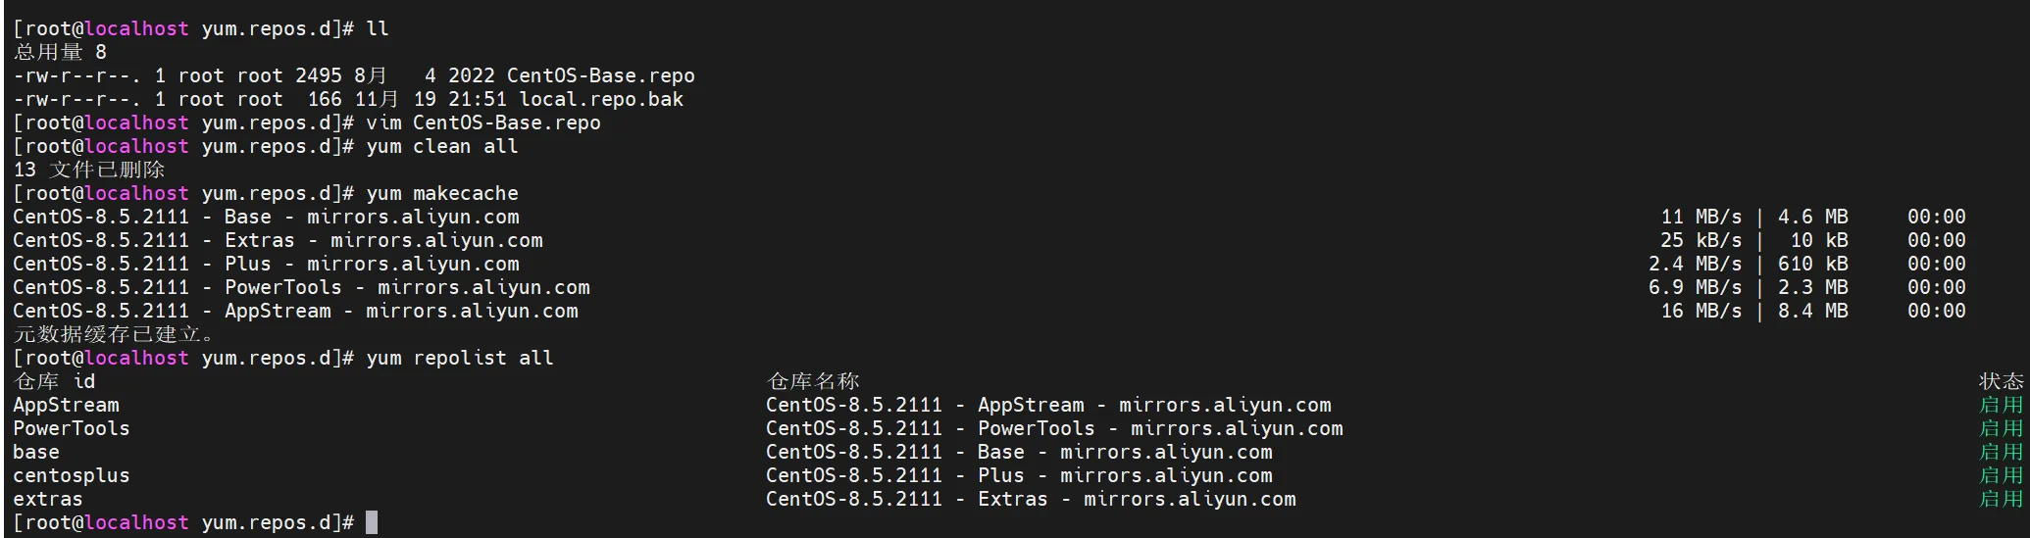The width and height of the screenshot is (2030, 538).
Task: Click the AppStream repo id in the repolist
Action: (x=66, y=405)
